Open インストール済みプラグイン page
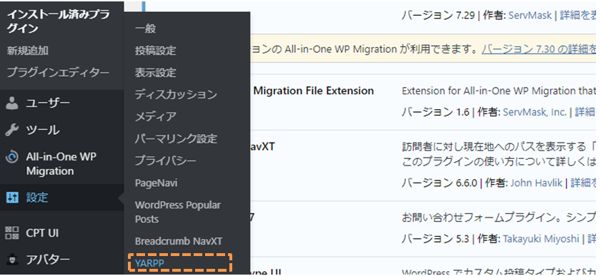The width and height of the screenshot is (601, 276). point(59,22)
